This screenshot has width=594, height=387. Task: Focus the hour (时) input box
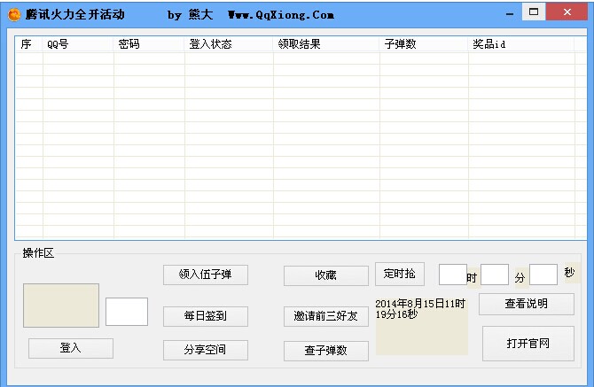coord(452,275)
